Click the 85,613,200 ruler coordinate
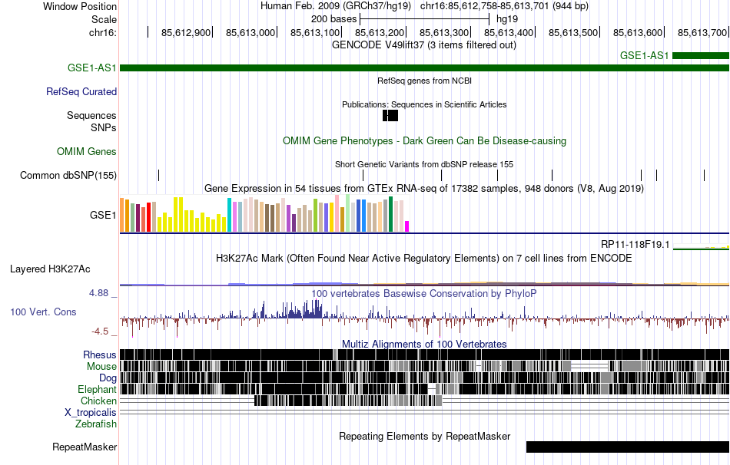The height and width of the screenshot is (465, 730). click(380, 32)
